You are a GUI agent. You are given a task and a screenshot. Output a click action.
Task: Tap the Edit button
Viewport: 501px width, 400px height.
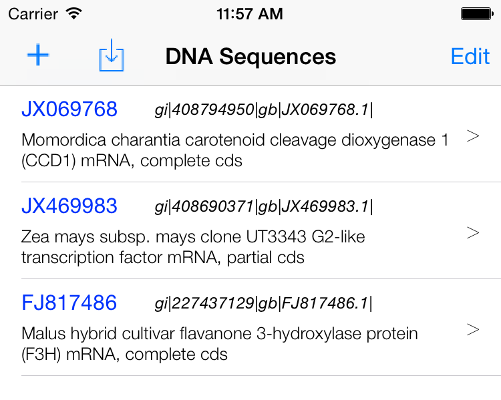point(470,57)
